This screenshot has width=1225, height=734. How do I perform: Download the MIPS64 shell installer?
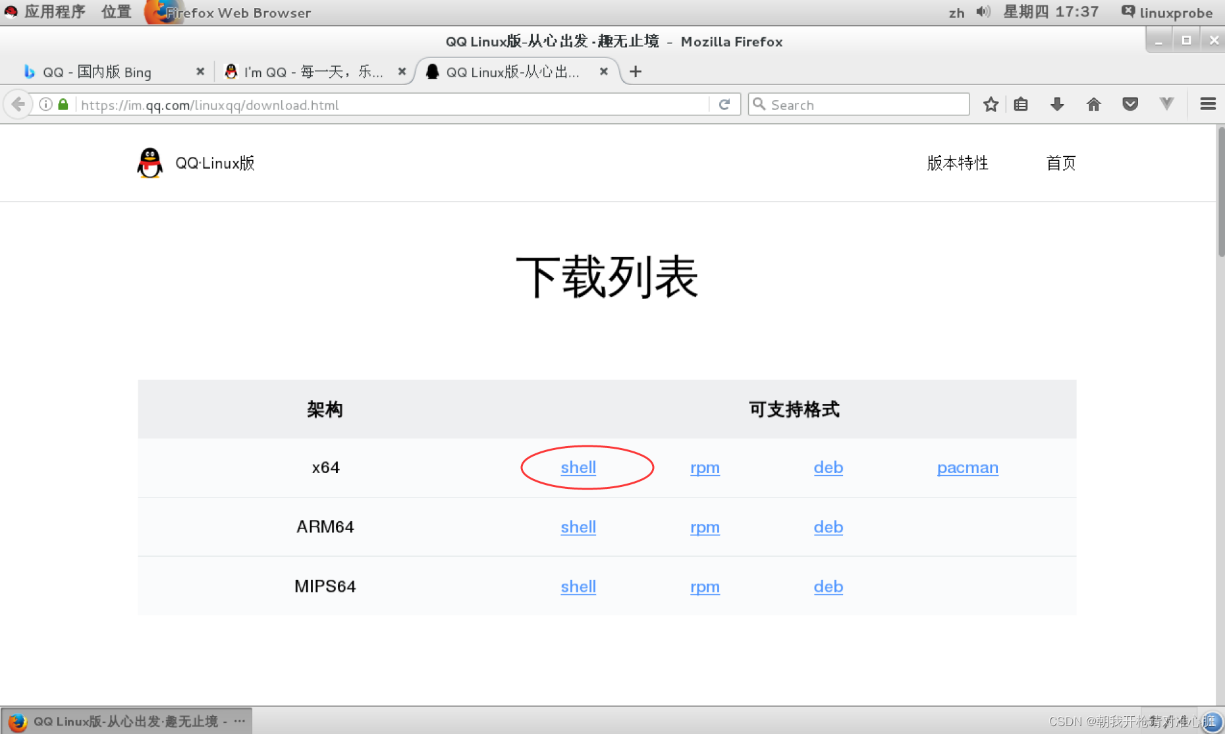click(x=578, y=586)
